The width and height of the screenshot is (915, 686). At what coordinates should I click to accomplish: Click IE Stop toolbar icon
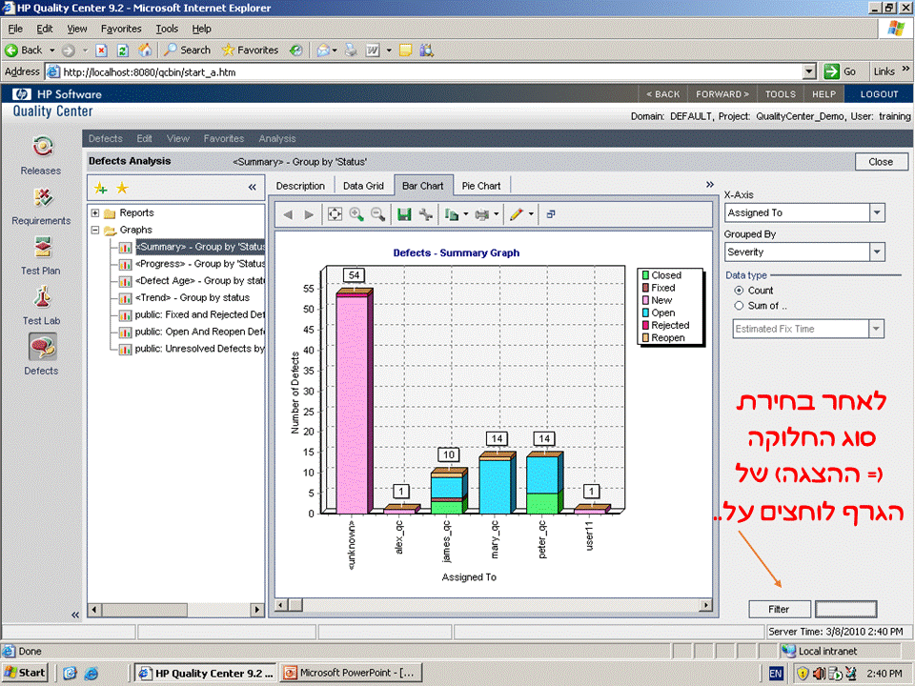[101, 50]
